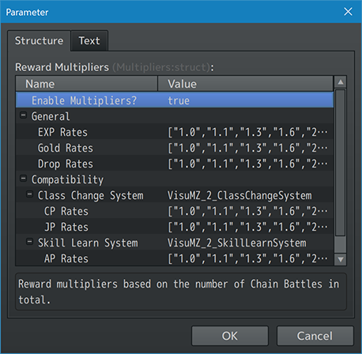The image size is (362, 354).
Task: Click the Reward multipliers description text box
Action: [181, 292]
